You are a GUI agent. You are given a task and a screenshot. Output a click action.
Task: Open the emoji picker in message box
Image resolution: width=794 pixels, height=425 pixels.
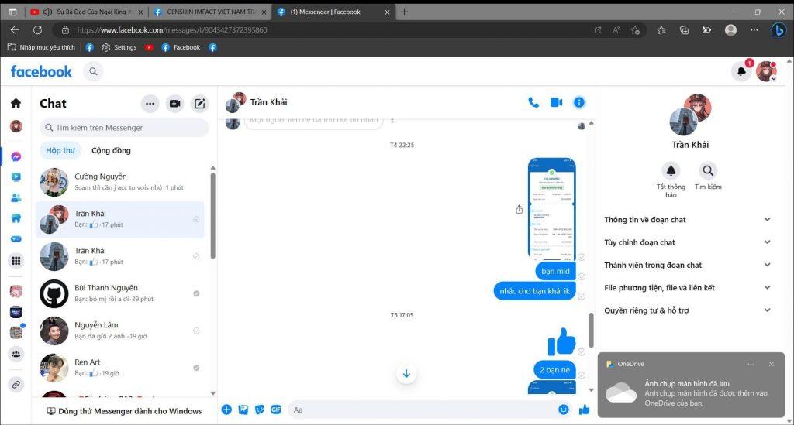564,410
